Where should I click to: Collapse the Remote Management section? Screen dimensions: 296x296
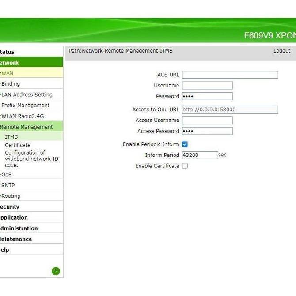pos(27,127)
